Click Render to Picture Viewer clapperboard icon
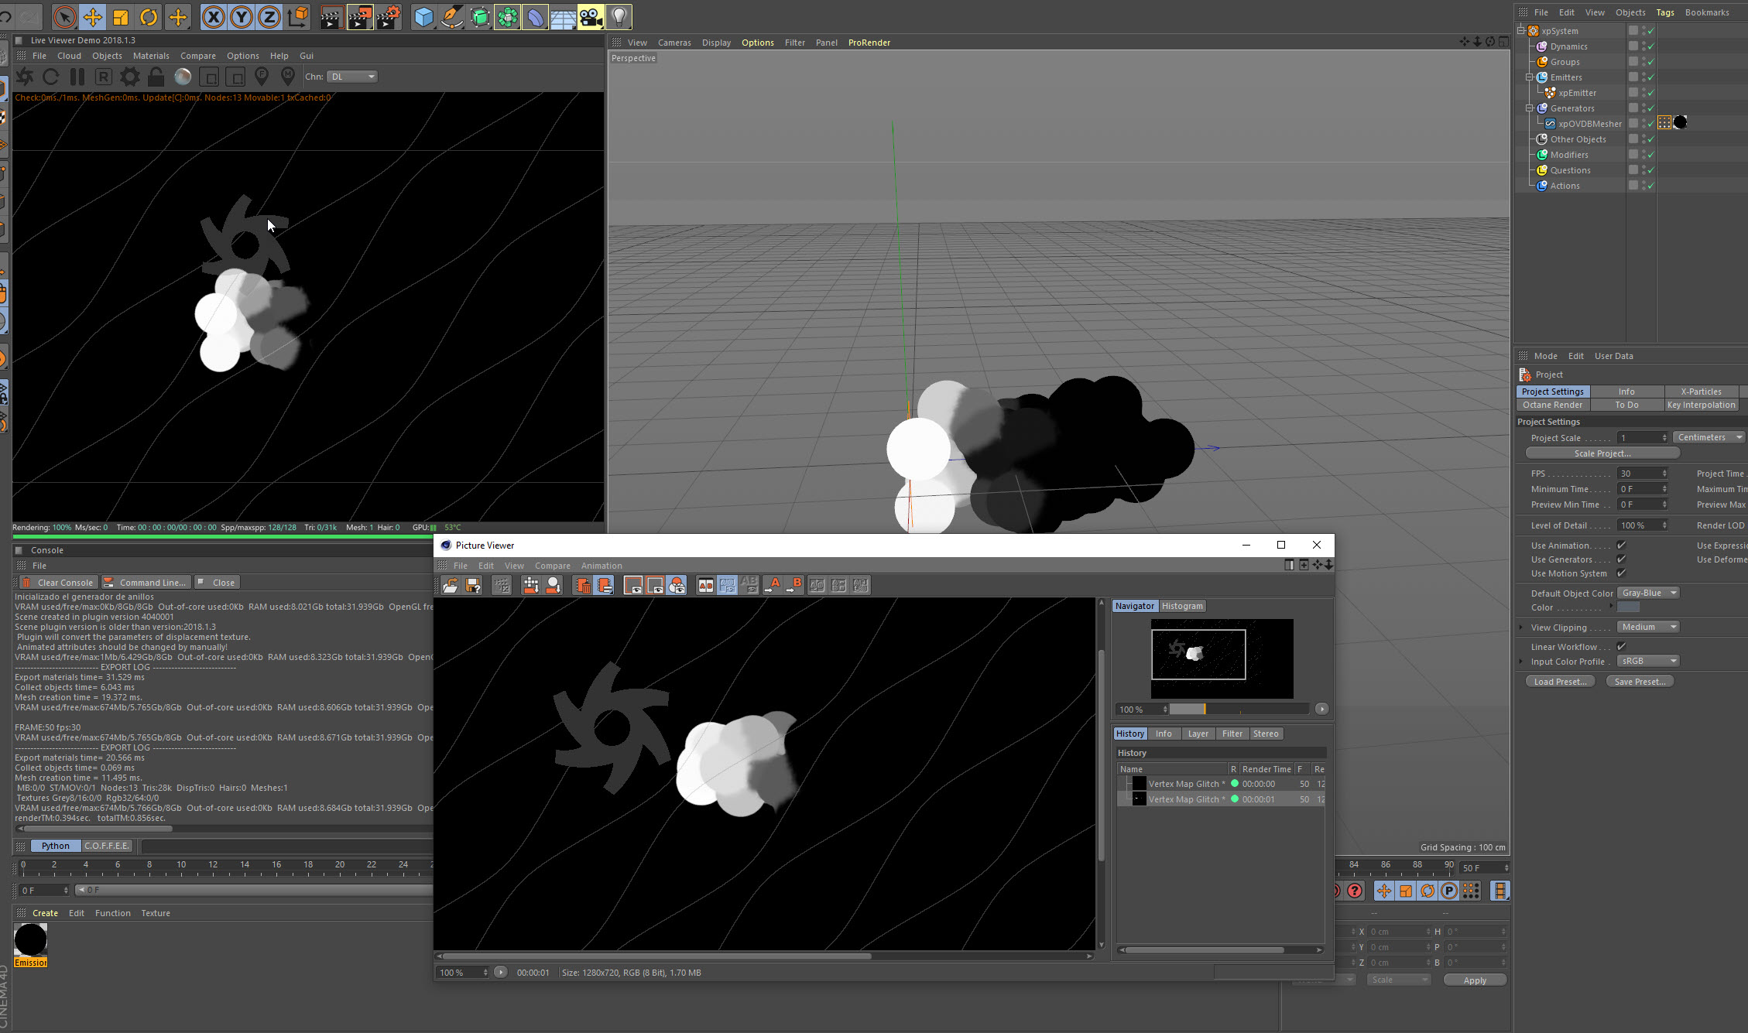The width and height of the screenshot is (1748, 1033). click(360, 16)
